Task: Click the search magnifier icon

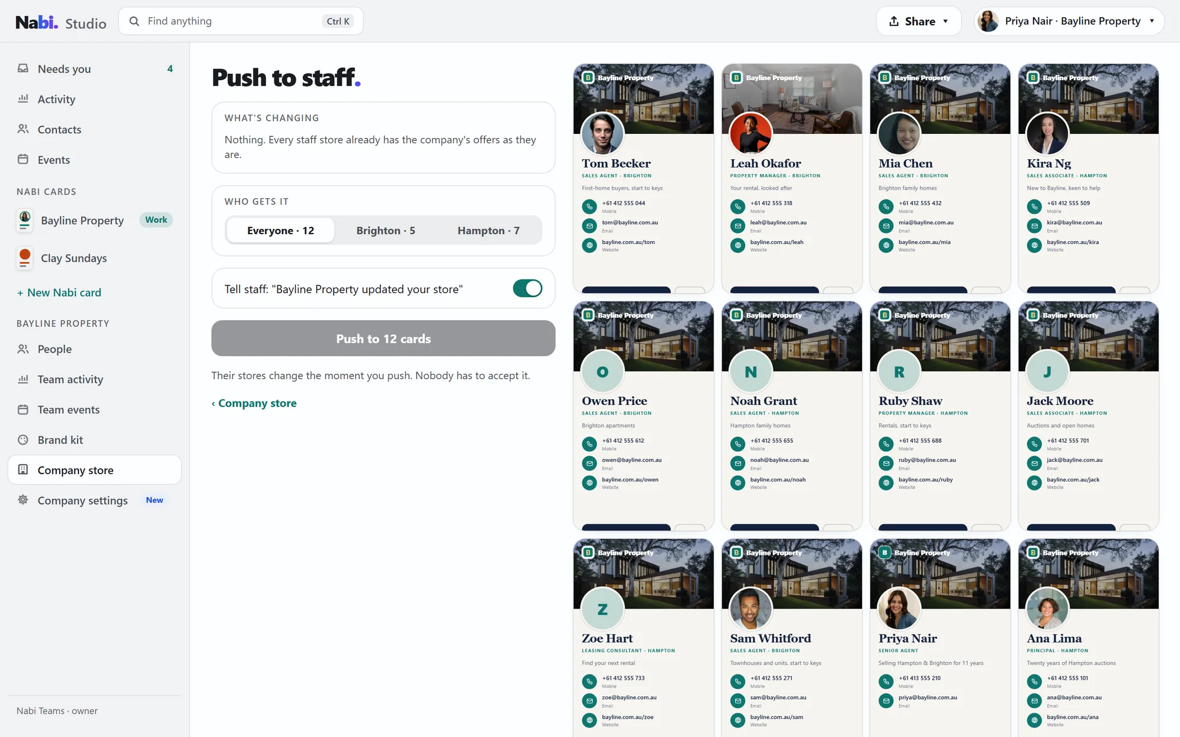Action: (x=135, y=21)
